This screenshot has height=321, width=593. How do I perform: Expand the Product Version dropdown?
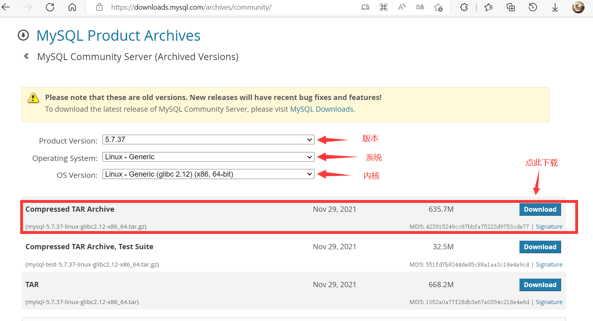[208, 140]
